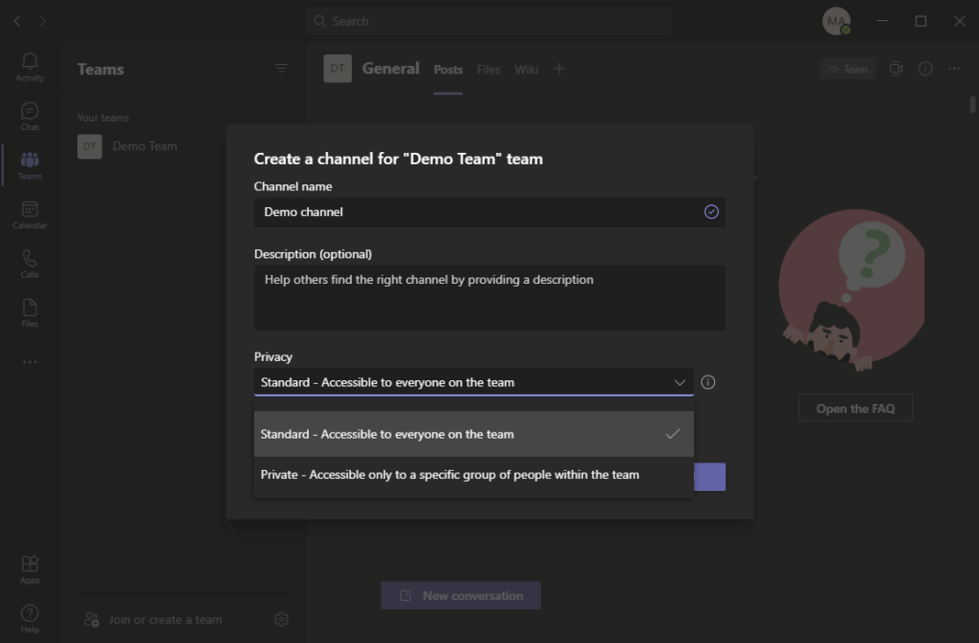979x643 pixels.
Task: Open the Apps store
Action: pos(30,569)
